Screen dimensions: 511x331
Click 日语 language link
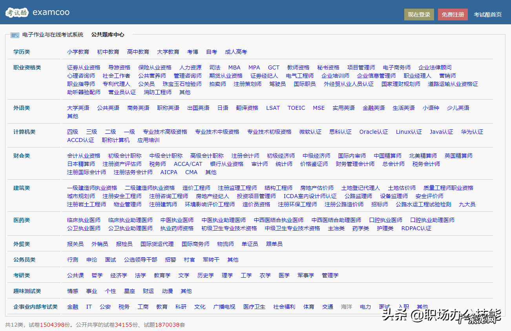pos(223,108)
